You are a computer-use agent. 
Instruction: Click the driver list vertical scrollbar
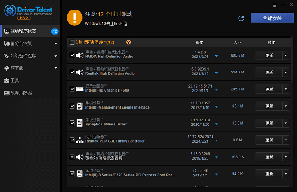pyautogui.click(x=292, y=59)
